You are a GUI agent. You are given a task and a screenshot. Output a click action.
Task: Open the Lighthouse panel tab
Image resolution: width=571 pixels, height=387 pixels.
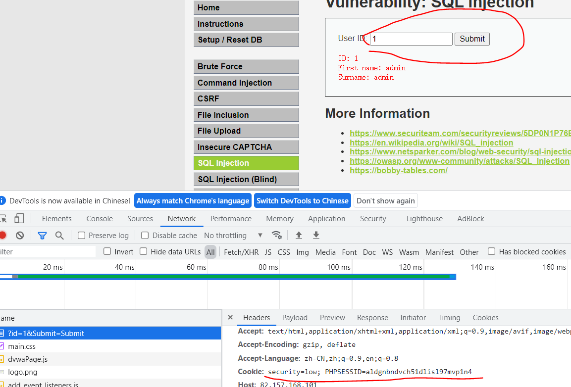pos(424,218)
